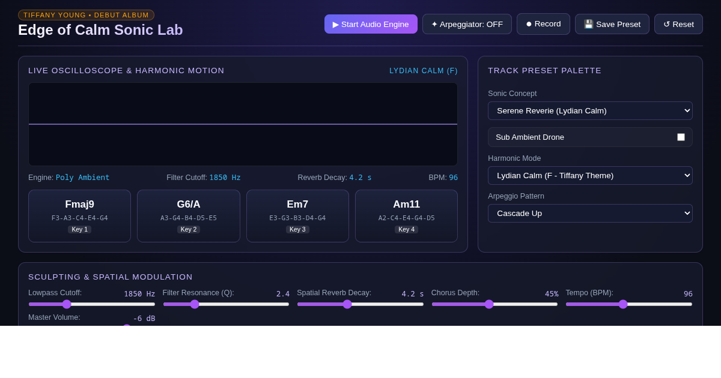The width and height of the screenshot is (721, 378).
Task: Trigger the Am11 chord pad
Action: (406, 216)
